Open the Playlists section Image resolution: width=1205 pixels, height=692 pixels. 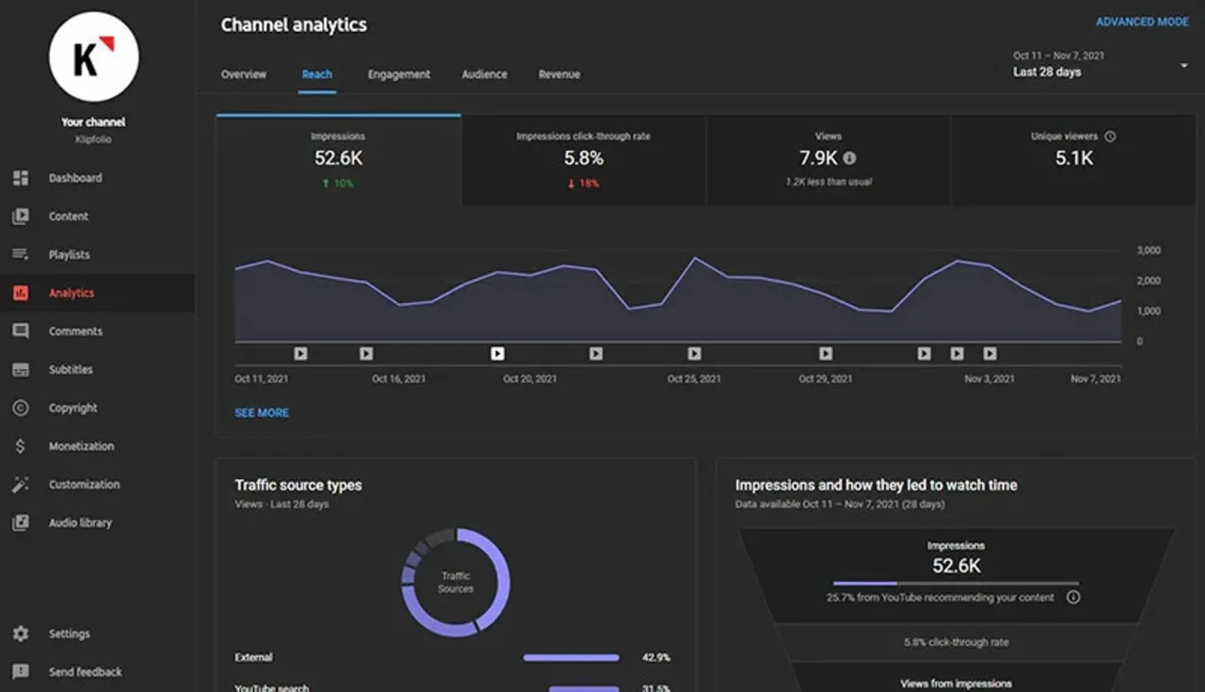[71, 254]
